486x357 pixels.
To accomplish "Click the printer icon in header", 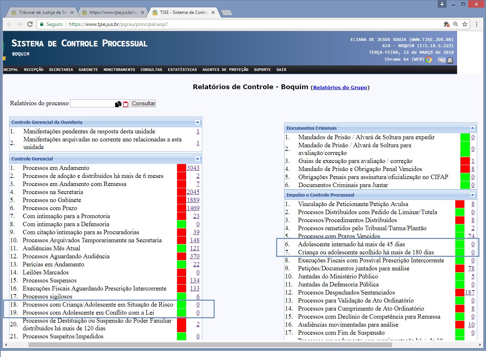I will [450, 60].
